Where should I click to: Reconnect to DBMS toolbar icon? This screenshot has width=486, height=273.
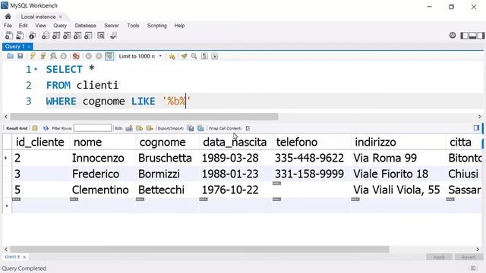point(113,36)
